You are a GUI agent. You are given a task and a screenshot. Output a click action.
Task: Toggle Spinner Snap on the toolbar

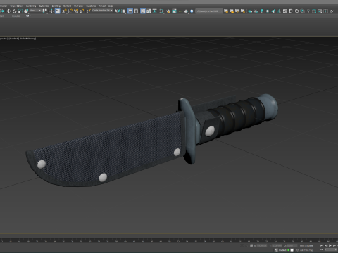(x=82, y=11)
